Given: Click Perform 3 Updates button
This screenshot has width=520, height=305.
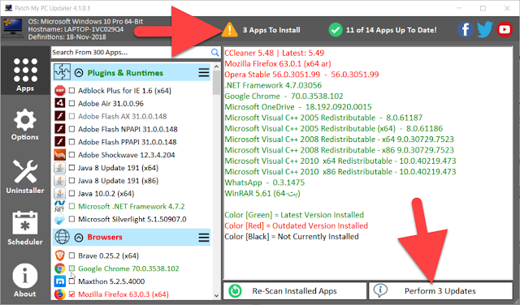Looking at the screenshot, I should 440,290.
